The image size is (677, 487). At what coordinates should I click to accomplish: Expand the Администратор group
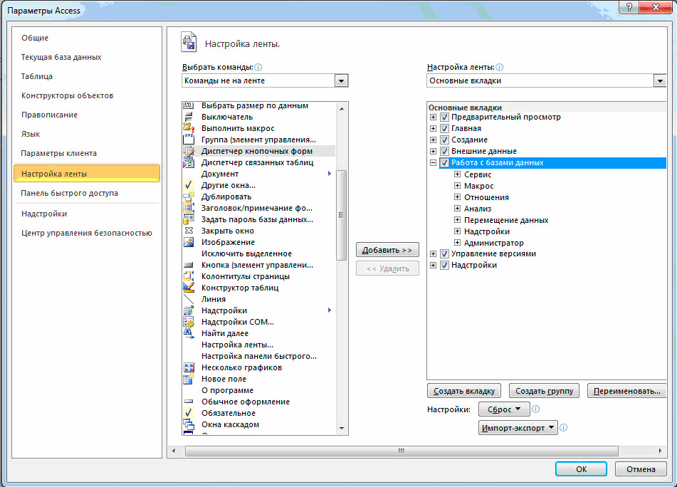[457, 243]
